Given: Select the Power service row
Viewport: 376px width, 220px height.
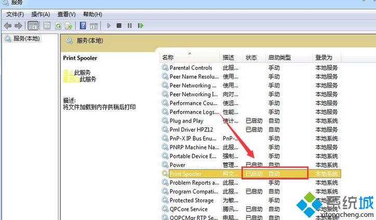Looking at the screenshot, I should pos(251,165).
